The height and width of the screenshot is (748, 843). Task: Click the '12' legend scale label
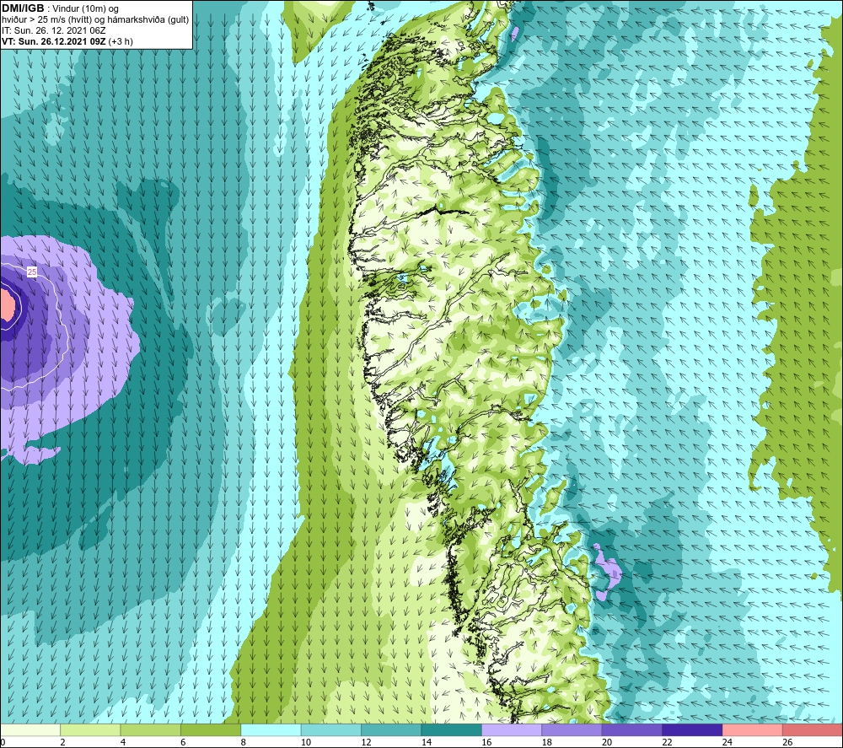pos(366,742)
